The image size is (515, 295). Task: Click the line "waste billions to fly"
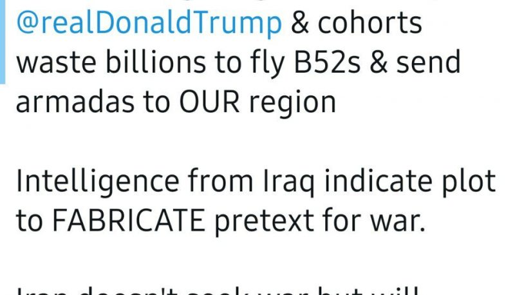coord(151,62)
